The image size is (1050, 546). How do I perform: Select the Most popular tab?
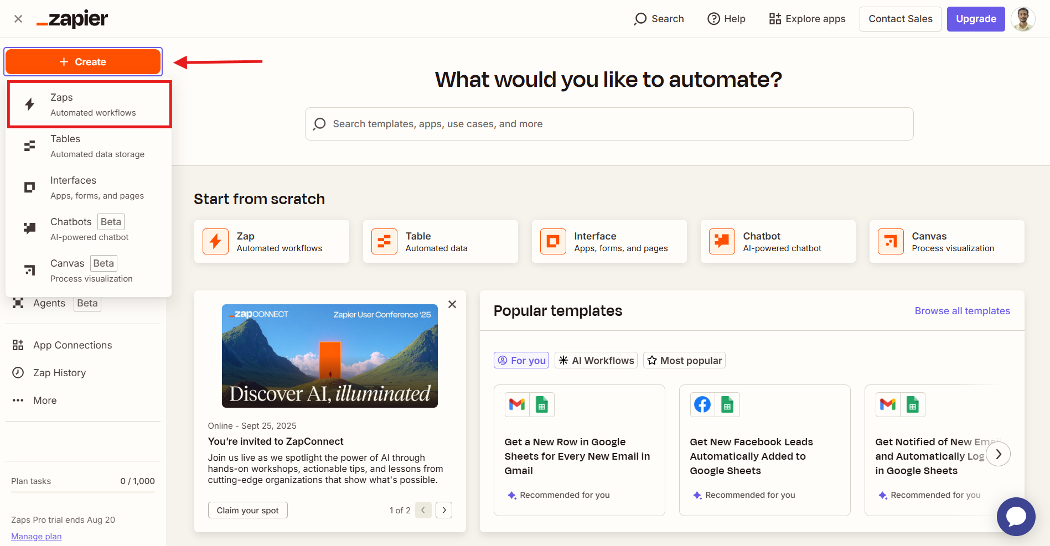[684, 360]
